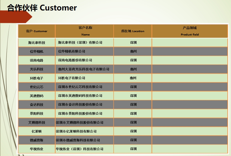Click short name cell 德威普斯
Image resolution: width=231 pixels, height=156 pixels.
(x=37, y=140)
